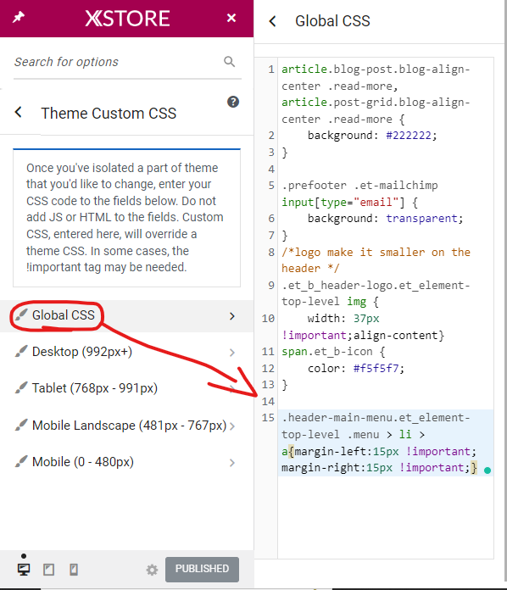The image size is (507, 590).
Task: Click line number 8 in editor gutter
Action: pos(271,252)
